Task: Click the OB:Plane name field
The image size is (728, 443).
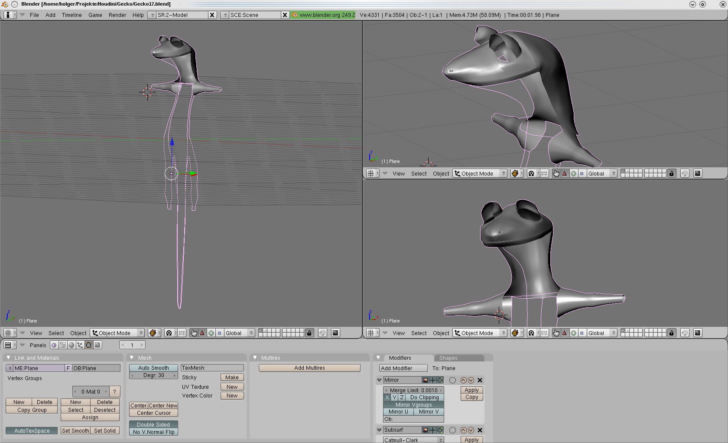Action: pyautogui.click(x=96, y=368)
